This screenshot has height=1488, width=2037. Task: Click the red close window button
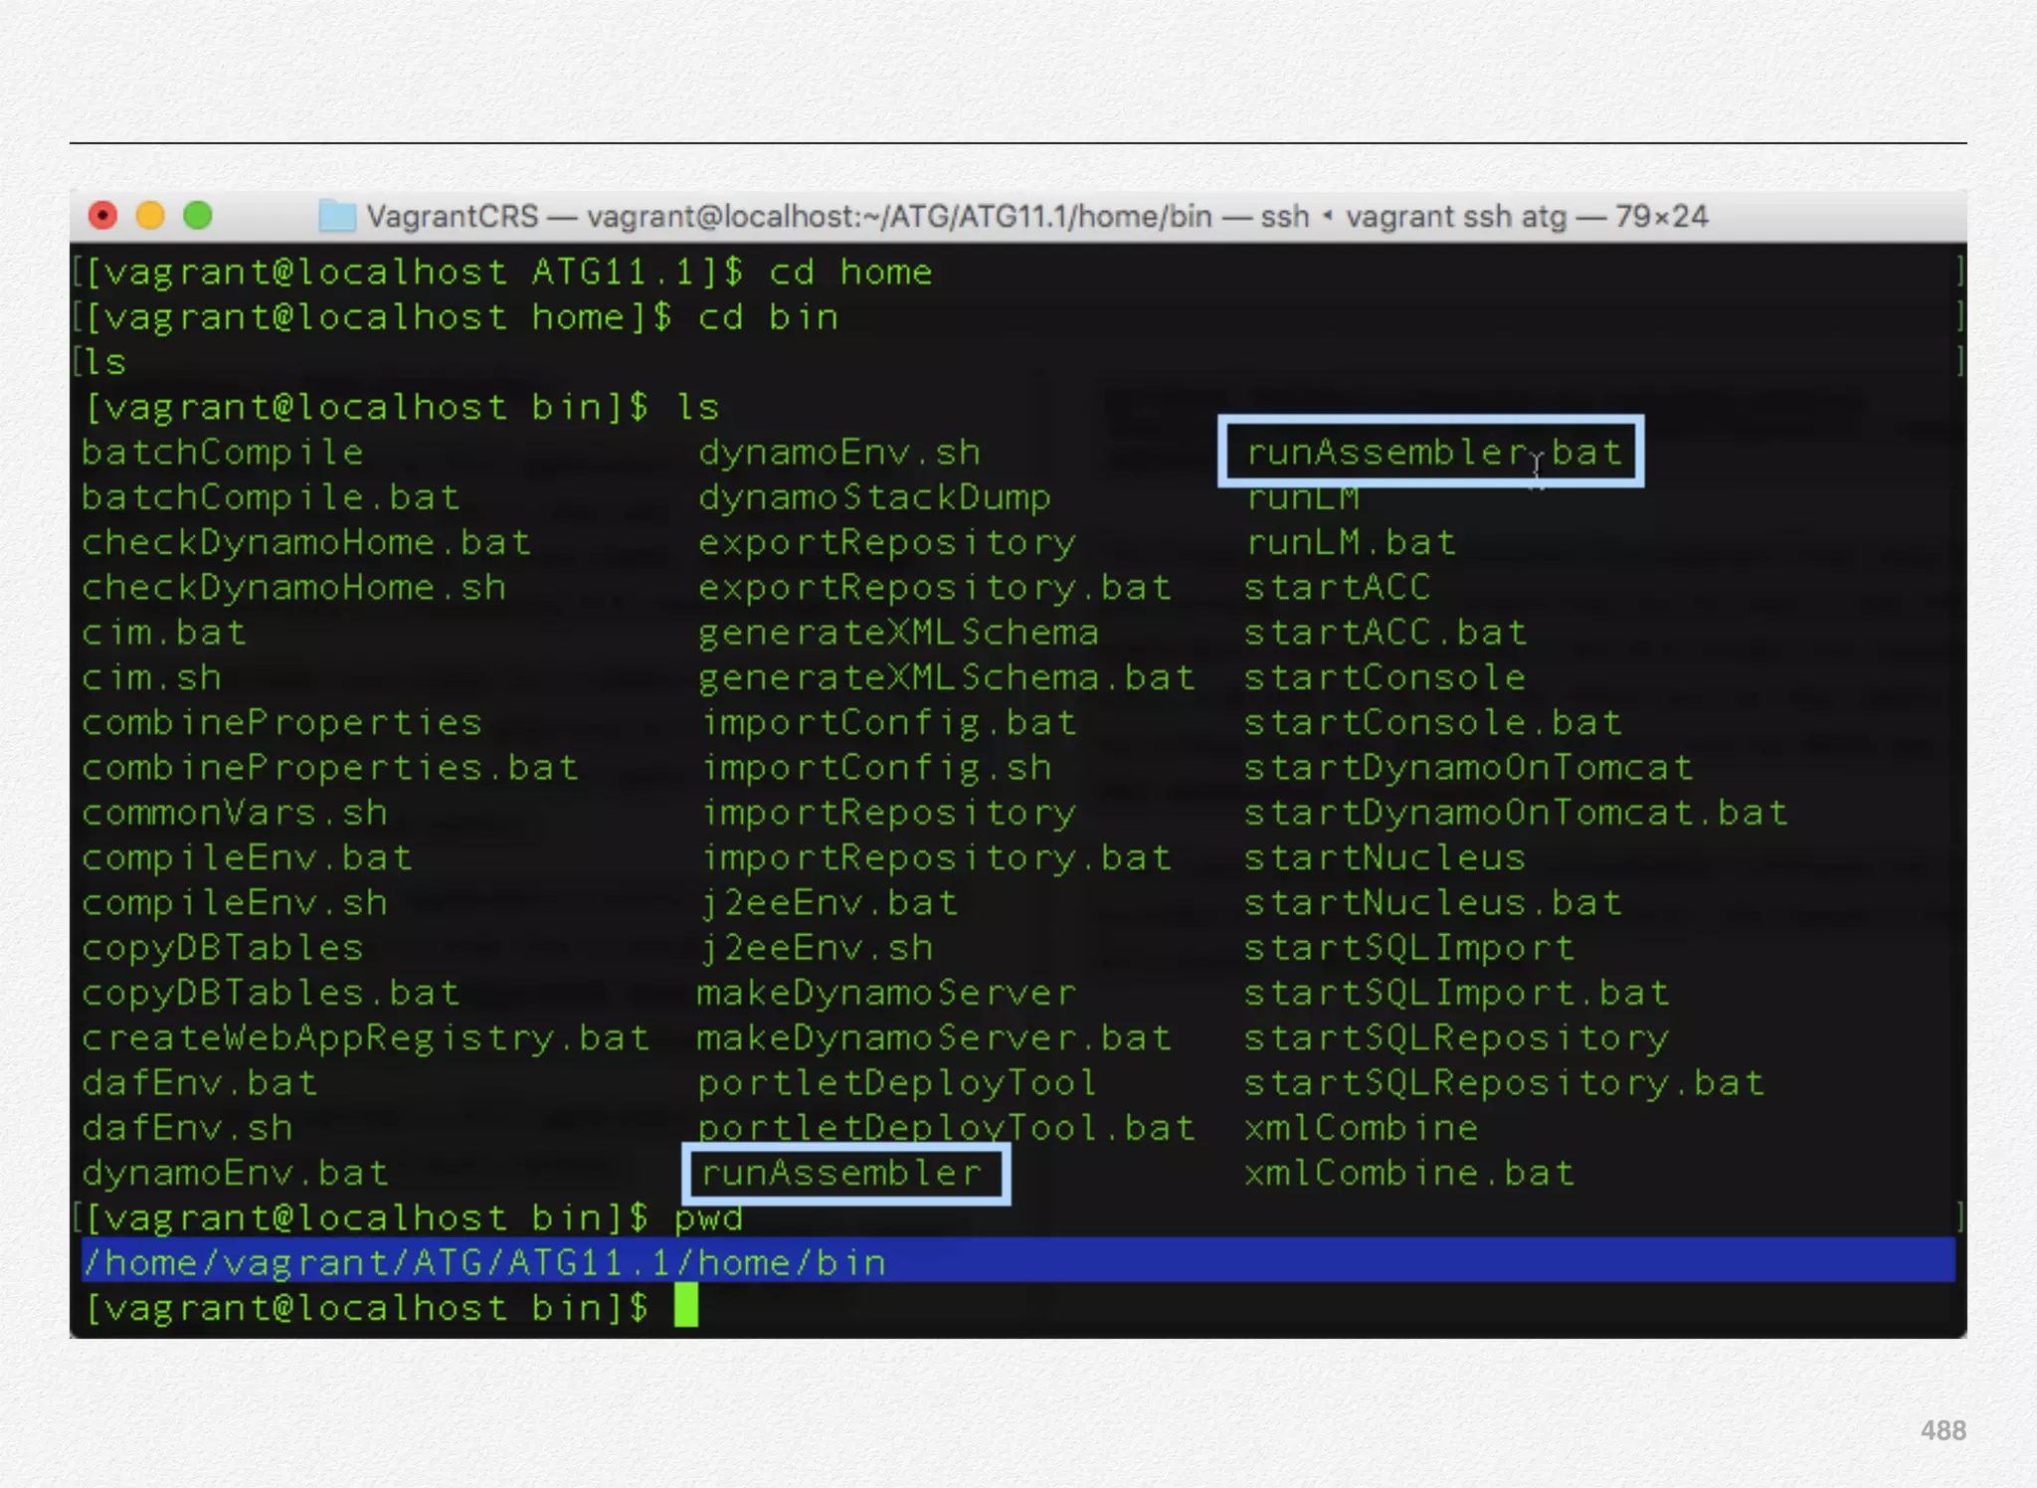click(102, 215)
